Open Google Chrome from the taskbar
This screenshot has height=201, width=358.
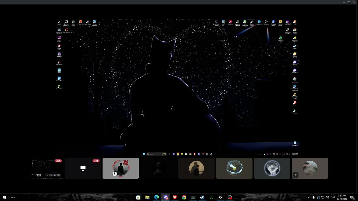pos(184,197)
